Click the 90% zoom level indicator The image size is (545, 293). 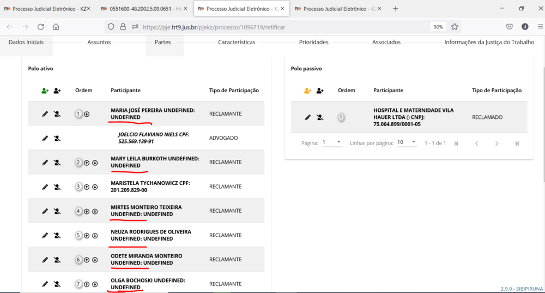click(x=438, y=27)
